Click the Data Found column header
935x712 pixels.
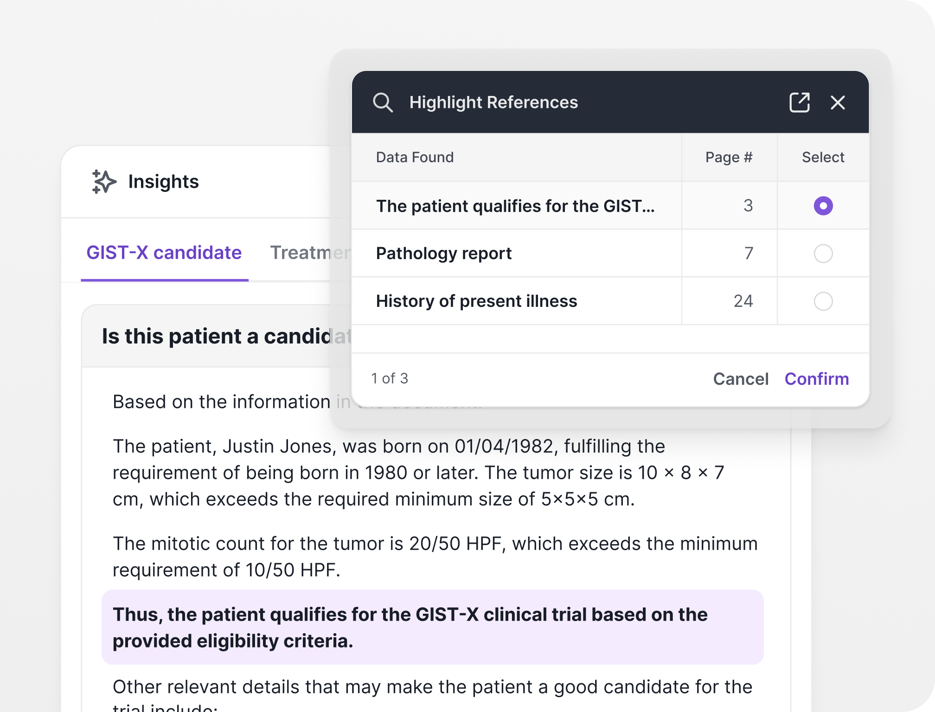tap(414, 157)
